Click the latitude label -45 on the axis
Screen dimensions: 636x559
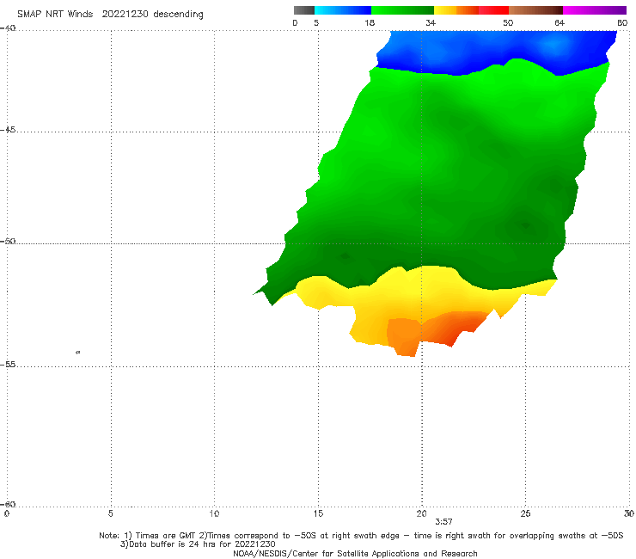pyautogui.click(x=8, y=130)
